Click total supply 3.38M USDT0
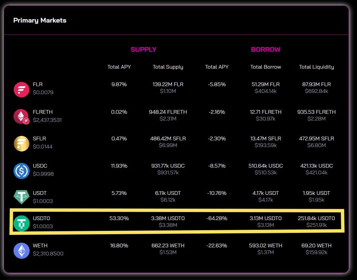This screenshot has height=280, width=357. tap(168, 218)
